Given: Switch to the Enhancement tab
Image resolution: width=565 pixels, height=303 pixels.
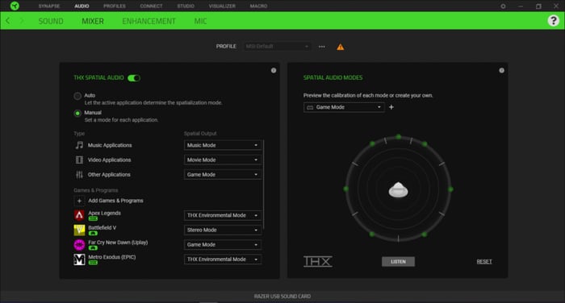Looking at the screenshot, I should (x=149, y=21).
